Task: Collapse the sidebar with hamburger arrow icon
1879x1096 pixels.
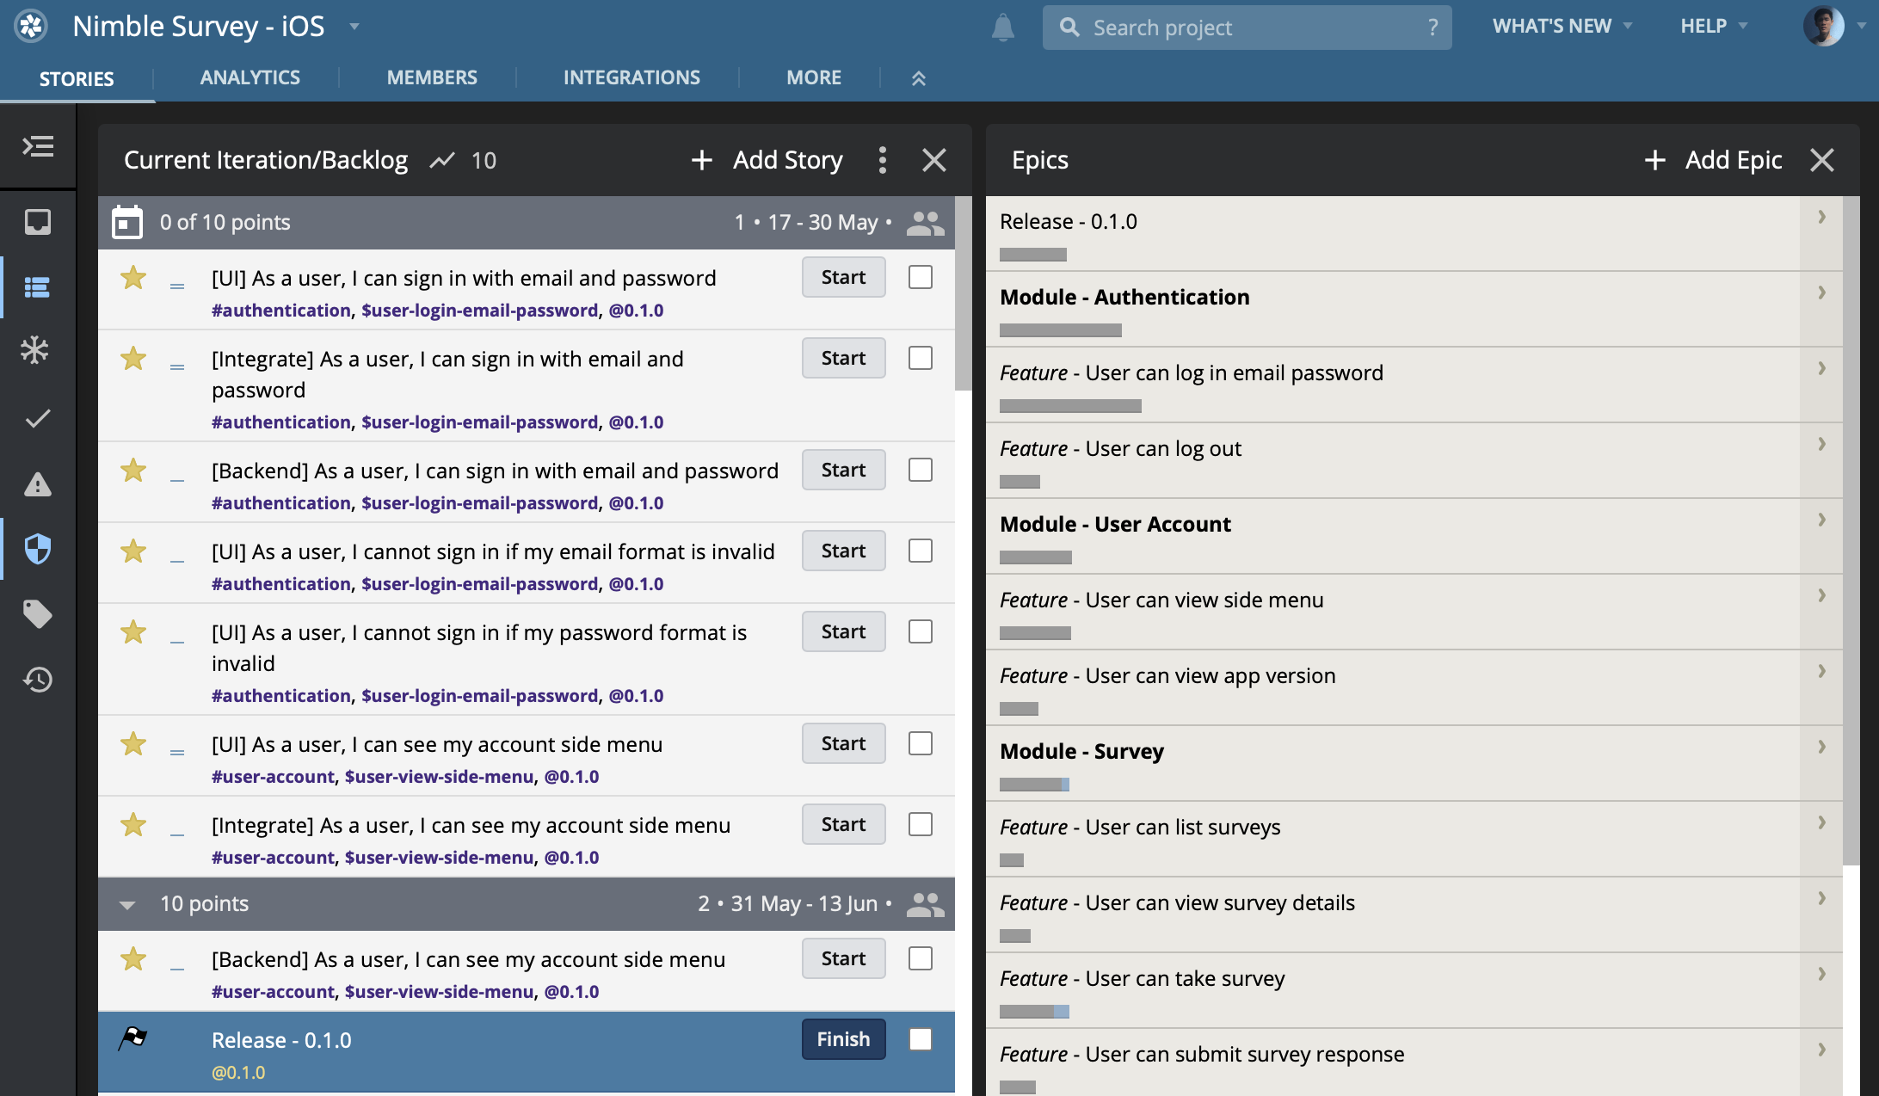Action: pyautogui.click(x=38, y=146)
